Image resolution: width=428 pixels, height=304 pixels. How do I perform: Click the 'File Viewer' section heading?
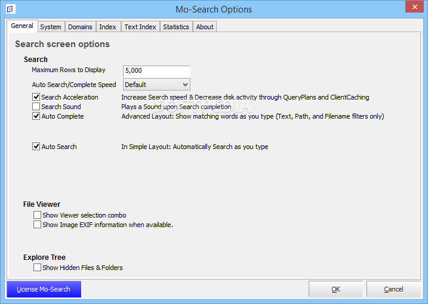coord(42,204)
